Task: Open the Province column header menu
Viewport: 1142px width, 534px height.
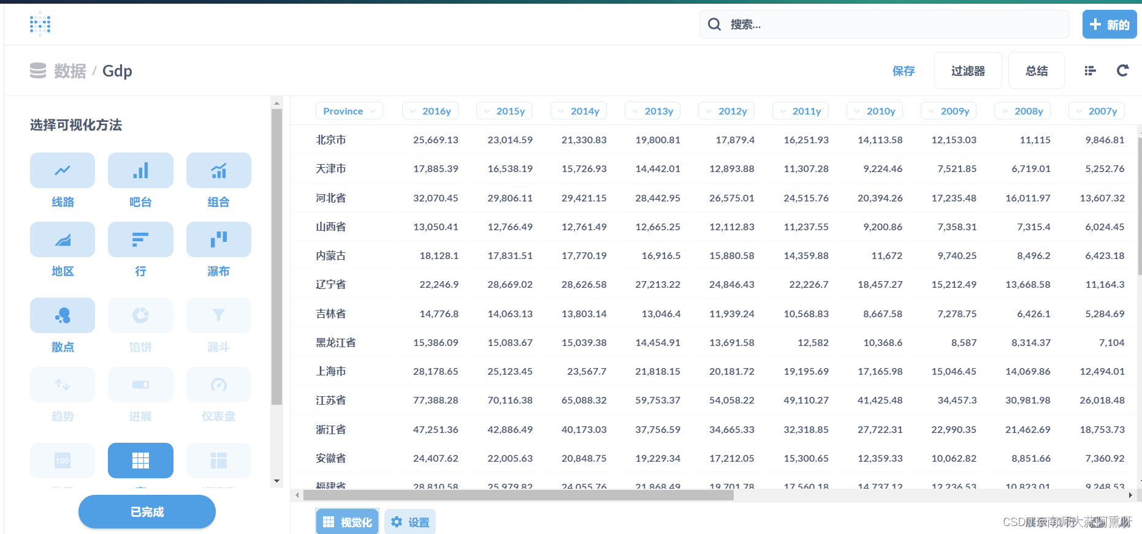Action: pos(349,111)
